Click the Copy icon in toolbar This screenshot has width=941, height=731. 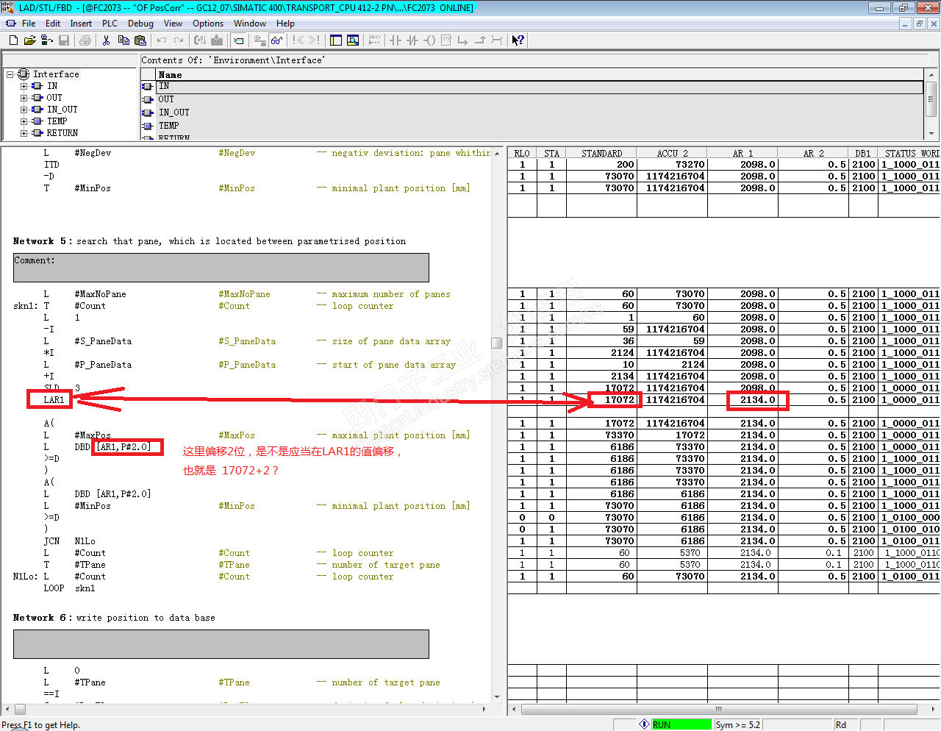point(123,40)
